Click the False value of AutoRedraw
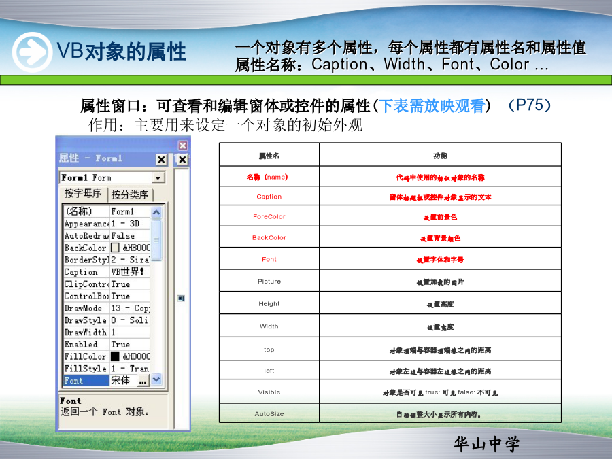 pyautogui.click(x=130, y=236)
